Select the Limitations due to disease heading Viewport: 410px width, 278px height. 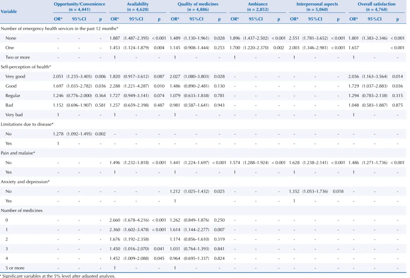(27, 124)
